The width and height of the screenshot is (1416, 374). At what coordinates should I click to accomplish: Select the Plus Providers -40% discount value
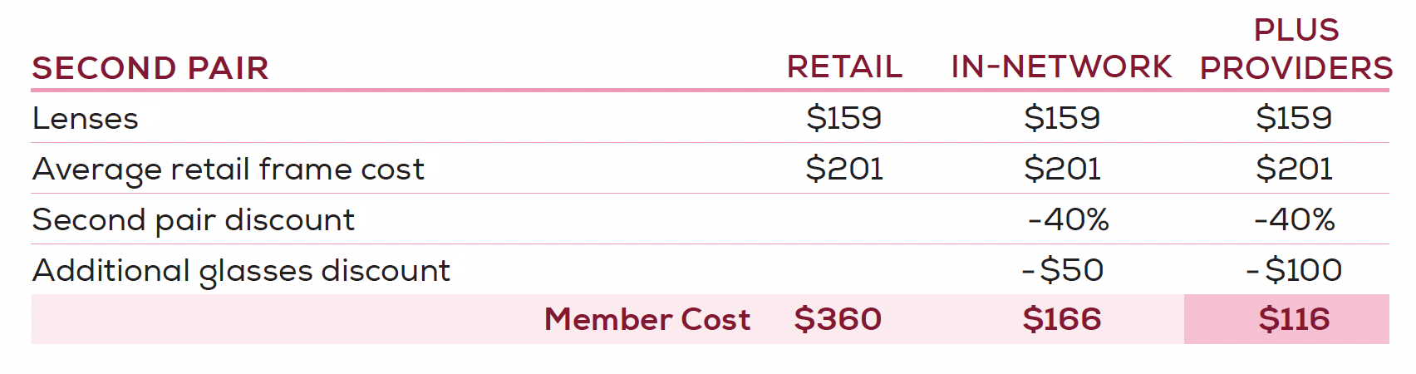coord(1295,219)
